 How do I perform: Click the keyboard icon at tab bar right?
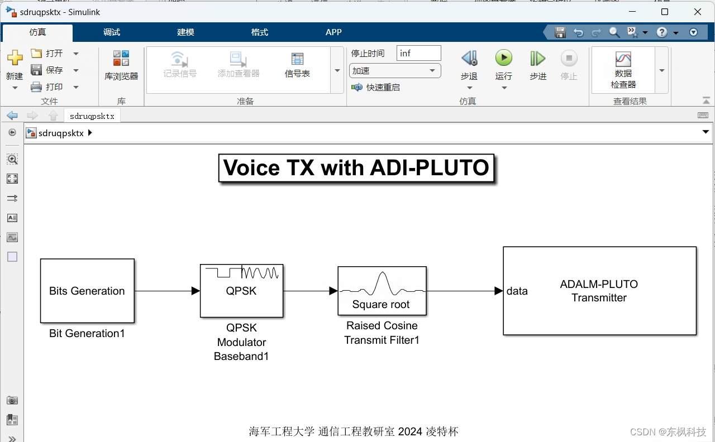point(703,115)
